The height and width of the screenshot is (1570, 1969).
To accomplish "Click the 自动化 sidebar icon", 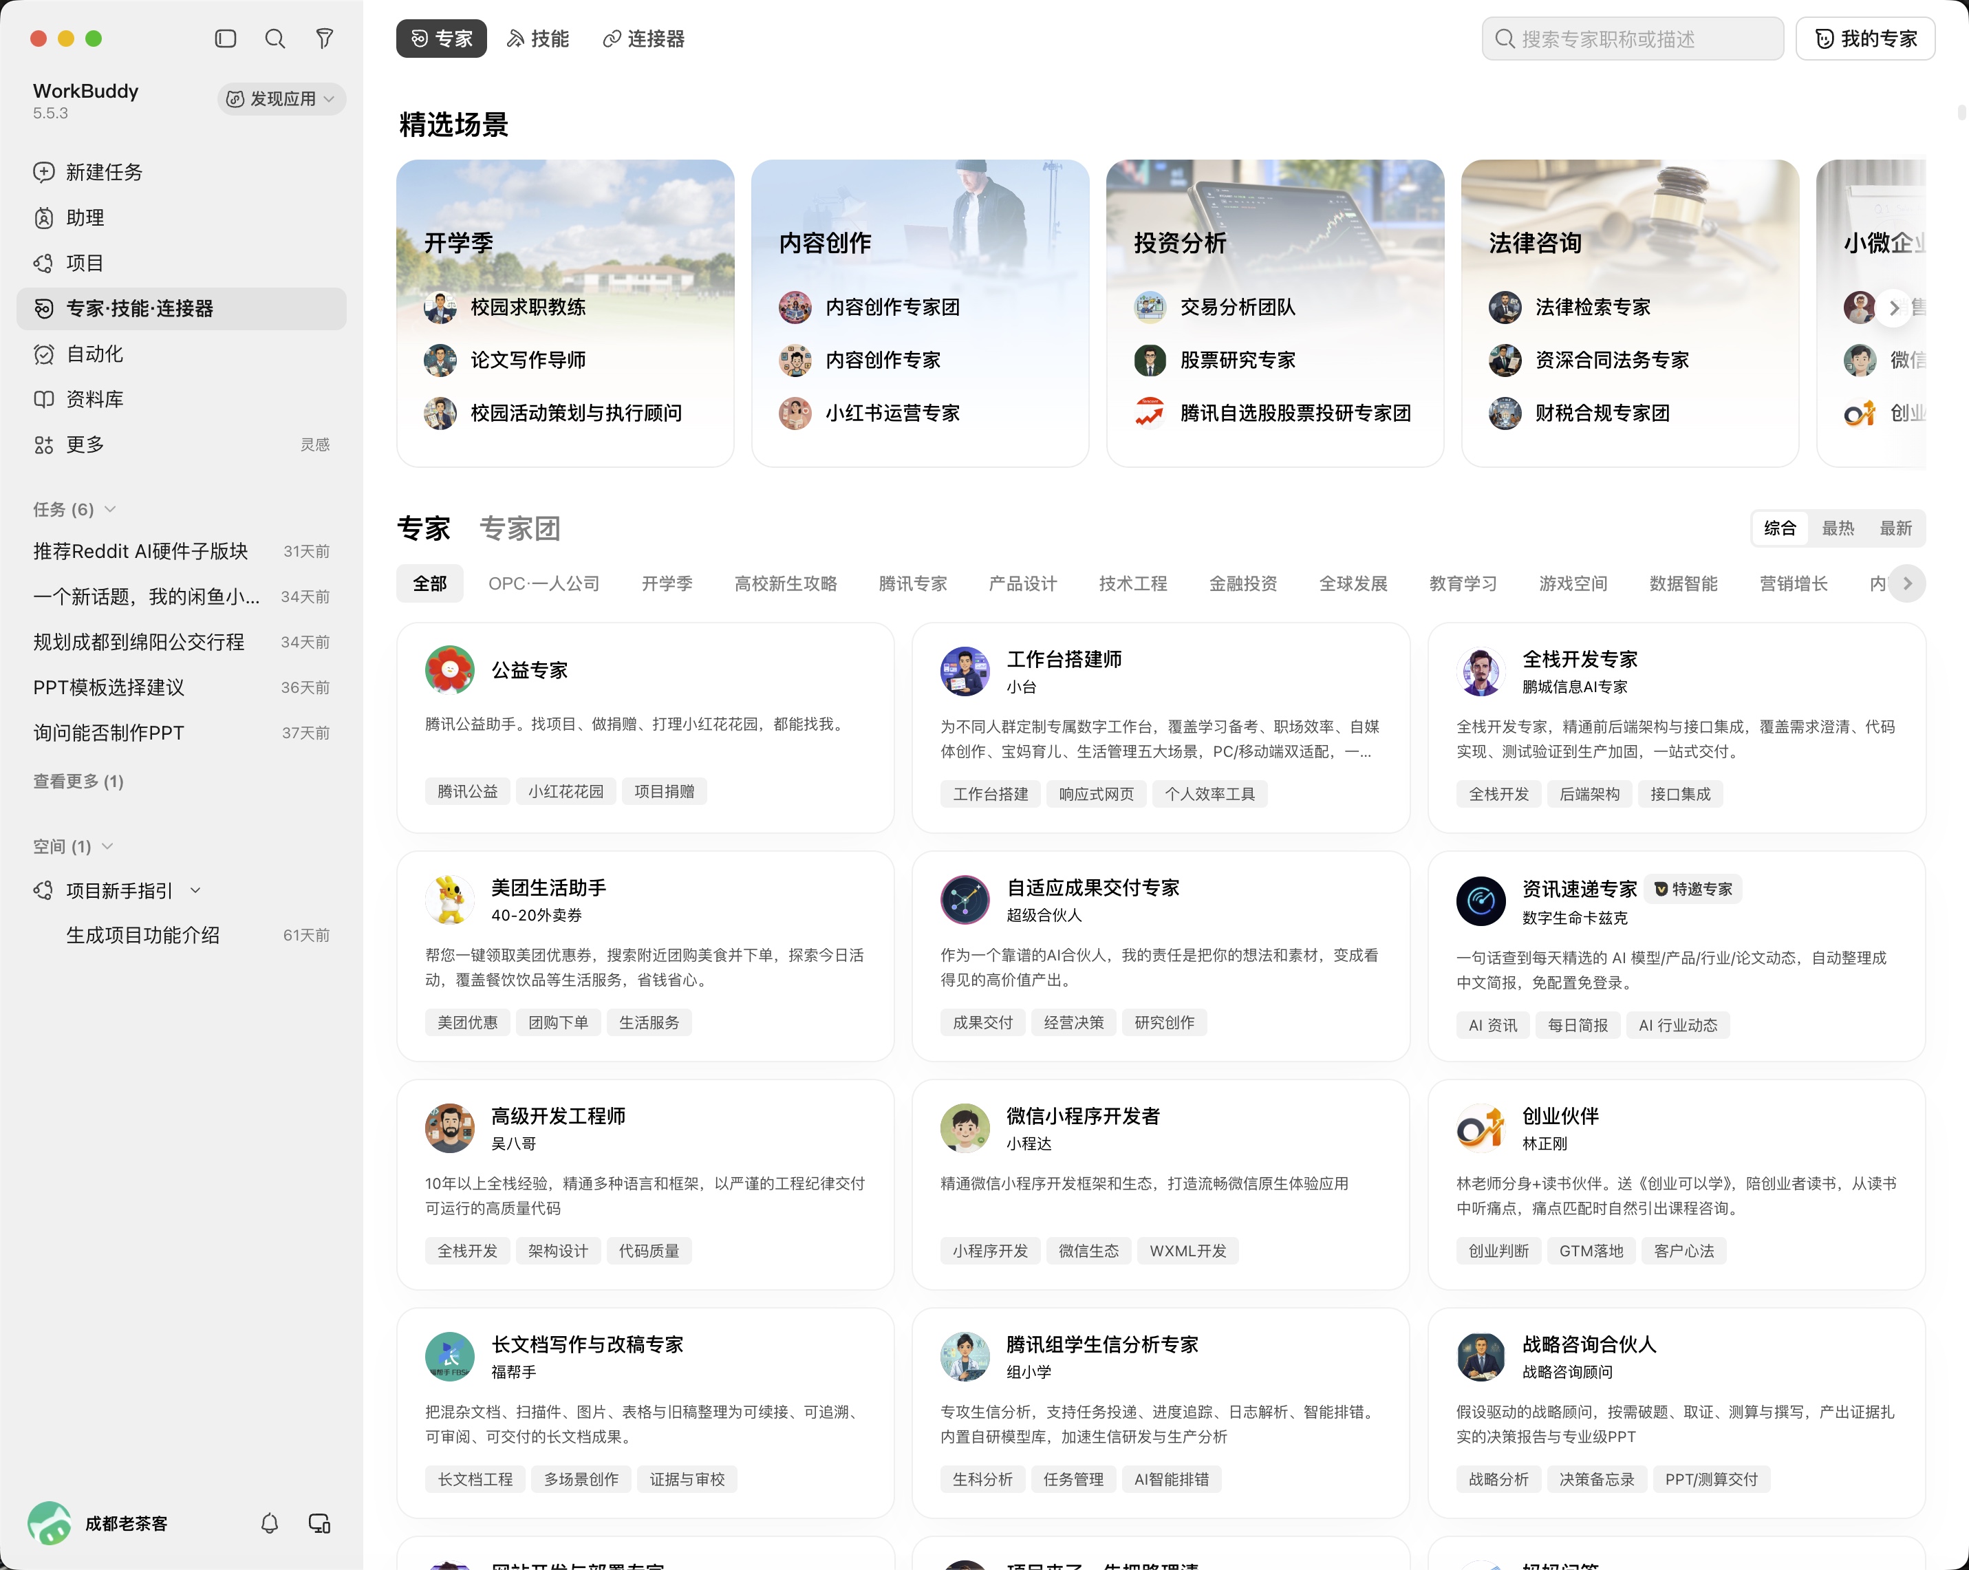I will click(44, 354).
